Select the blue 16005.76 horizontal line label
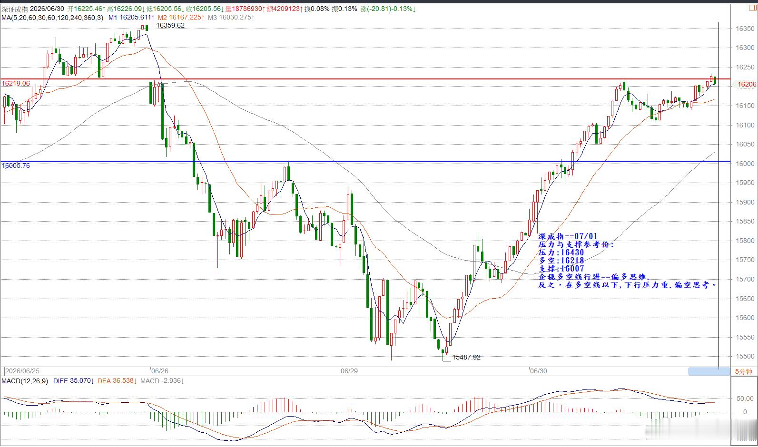Screen dimensions: 758x447 [16, 166]
